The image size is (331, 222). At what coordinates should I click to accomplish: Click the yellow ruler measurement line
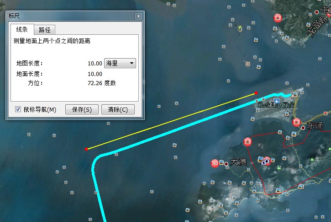[x=171, y=121]
